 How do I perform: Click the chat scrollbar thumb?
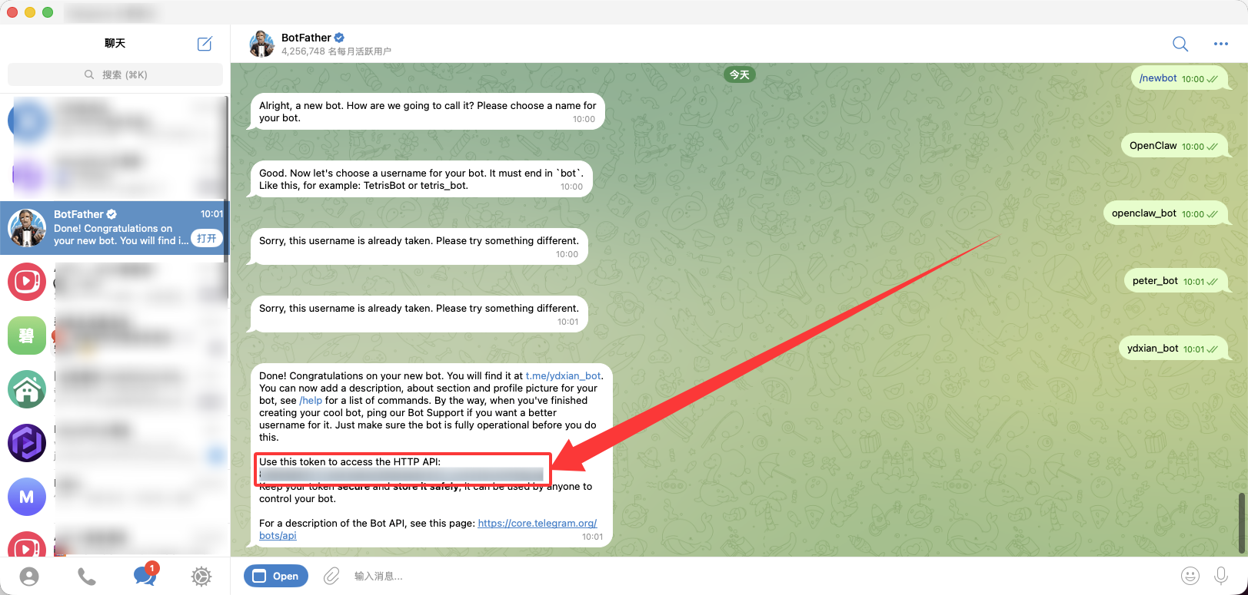coord(1242,522)
